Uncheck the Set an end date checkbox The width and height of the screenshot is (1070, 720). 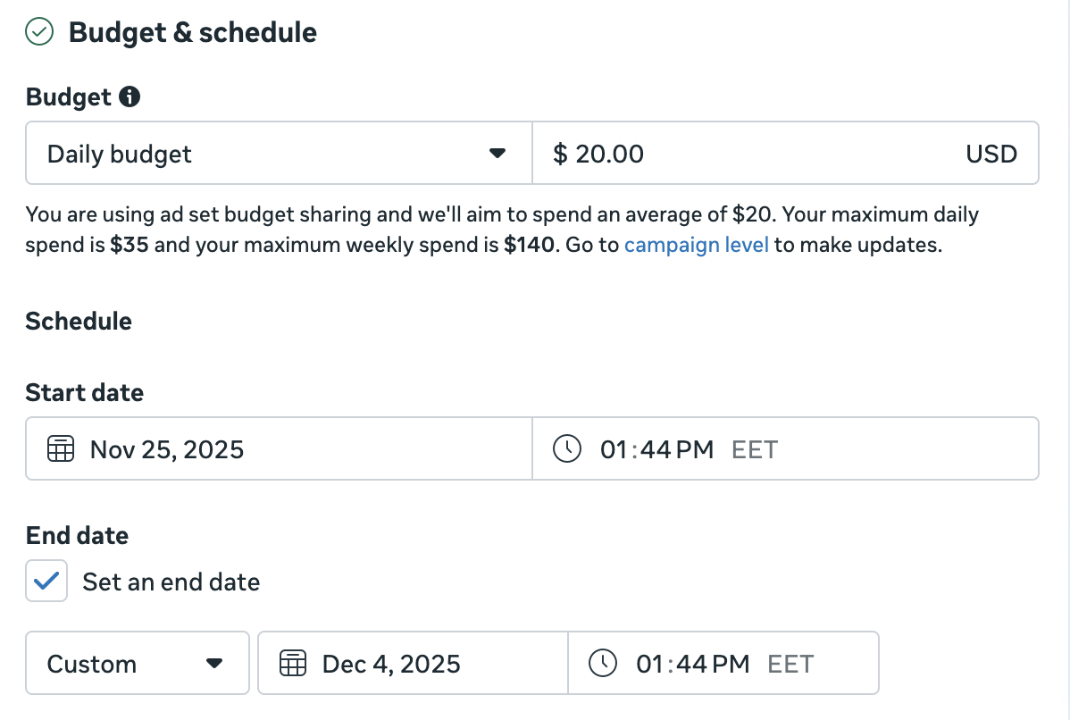point(46,582)
